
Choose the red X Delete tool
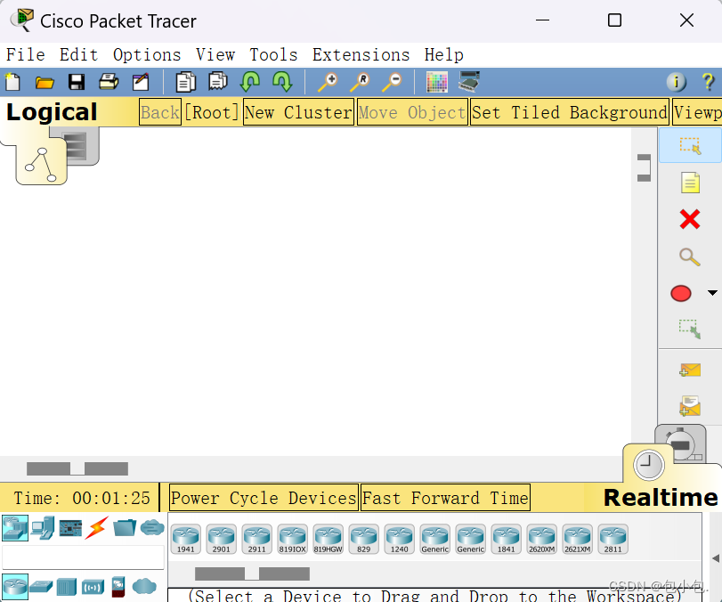click(690, 219)
